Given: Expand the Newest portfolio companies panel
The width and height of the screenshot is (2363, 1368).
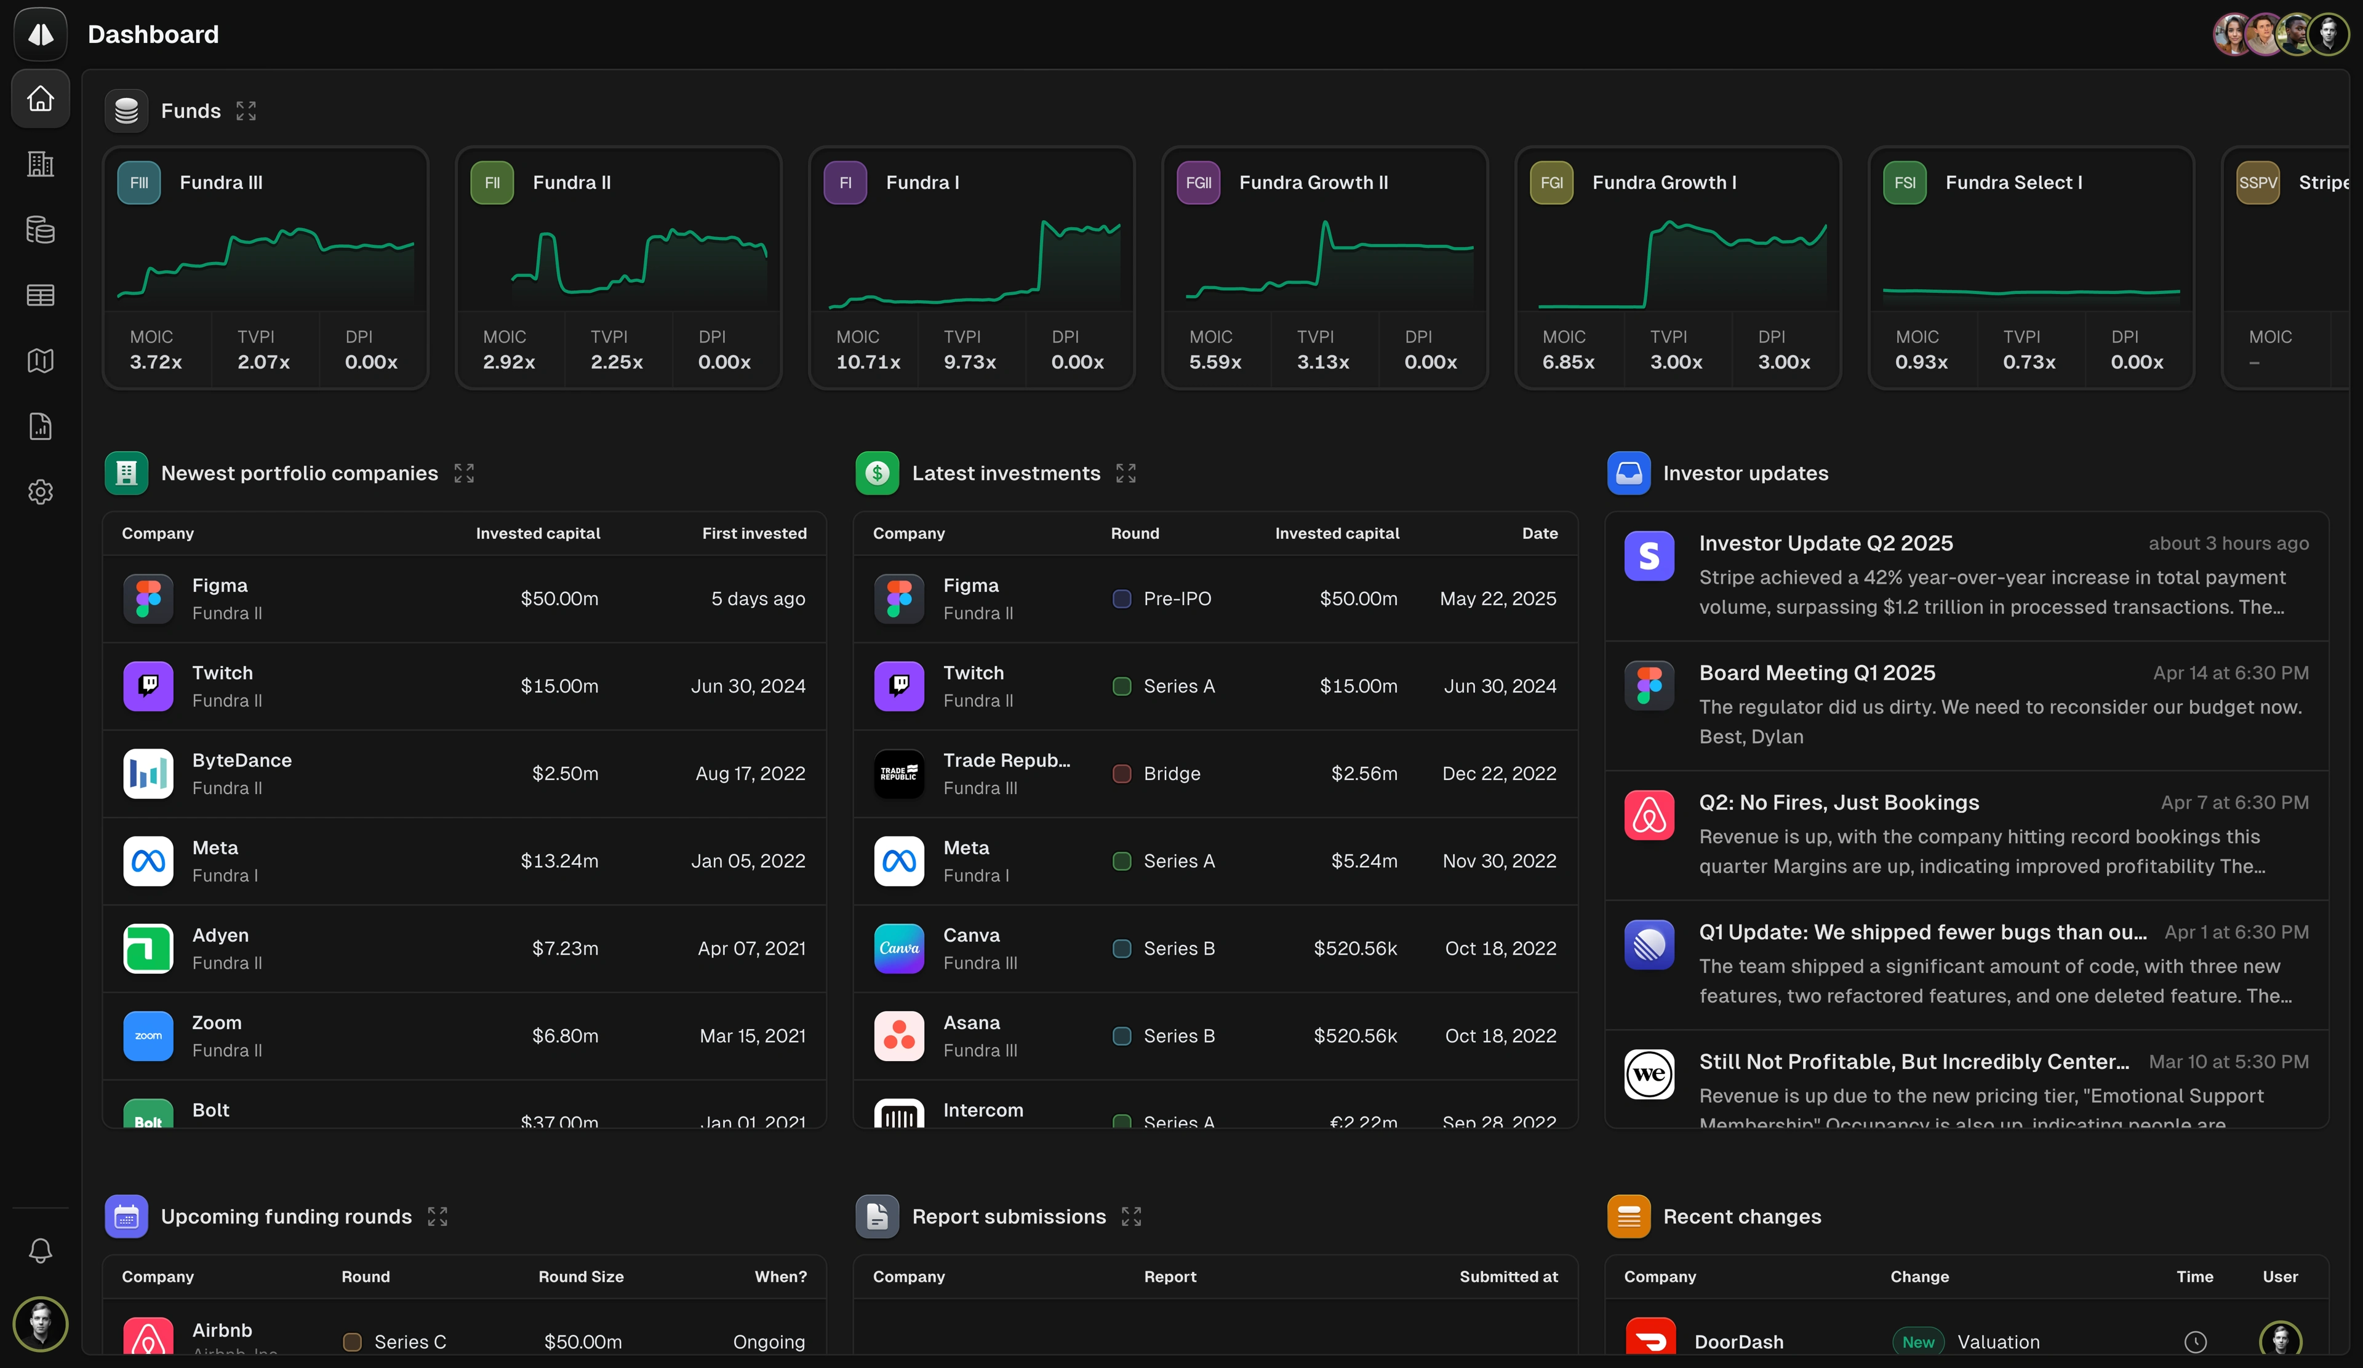Looking at the screenshot, I should pos(463,473).
